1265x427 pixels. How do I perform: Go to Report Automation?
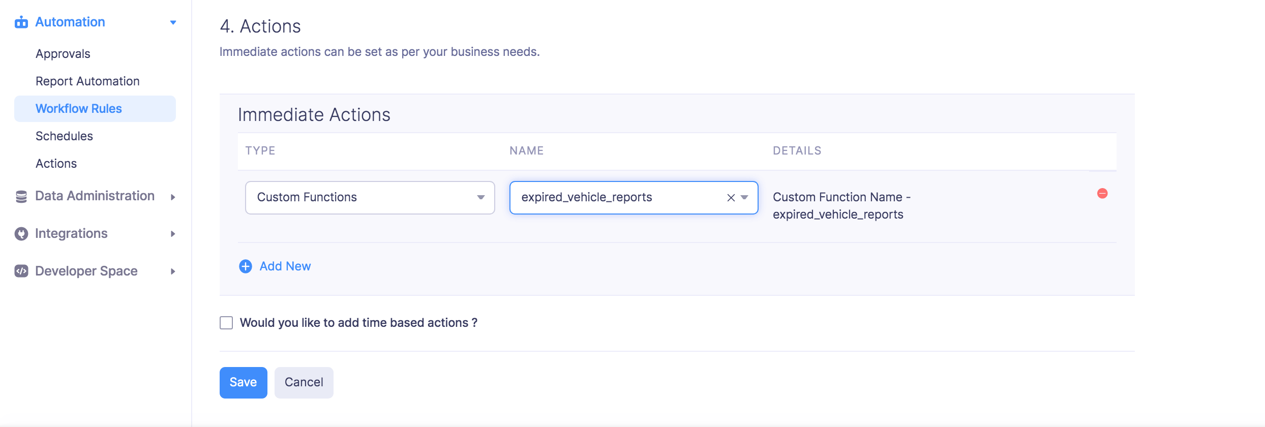click(x=87, y=81)
